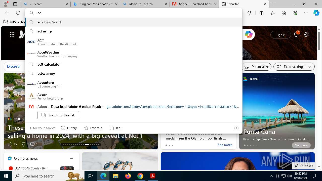Open a new tab with plus button
Viewport: 322px width, 181px height.
[x=273, y=4]
